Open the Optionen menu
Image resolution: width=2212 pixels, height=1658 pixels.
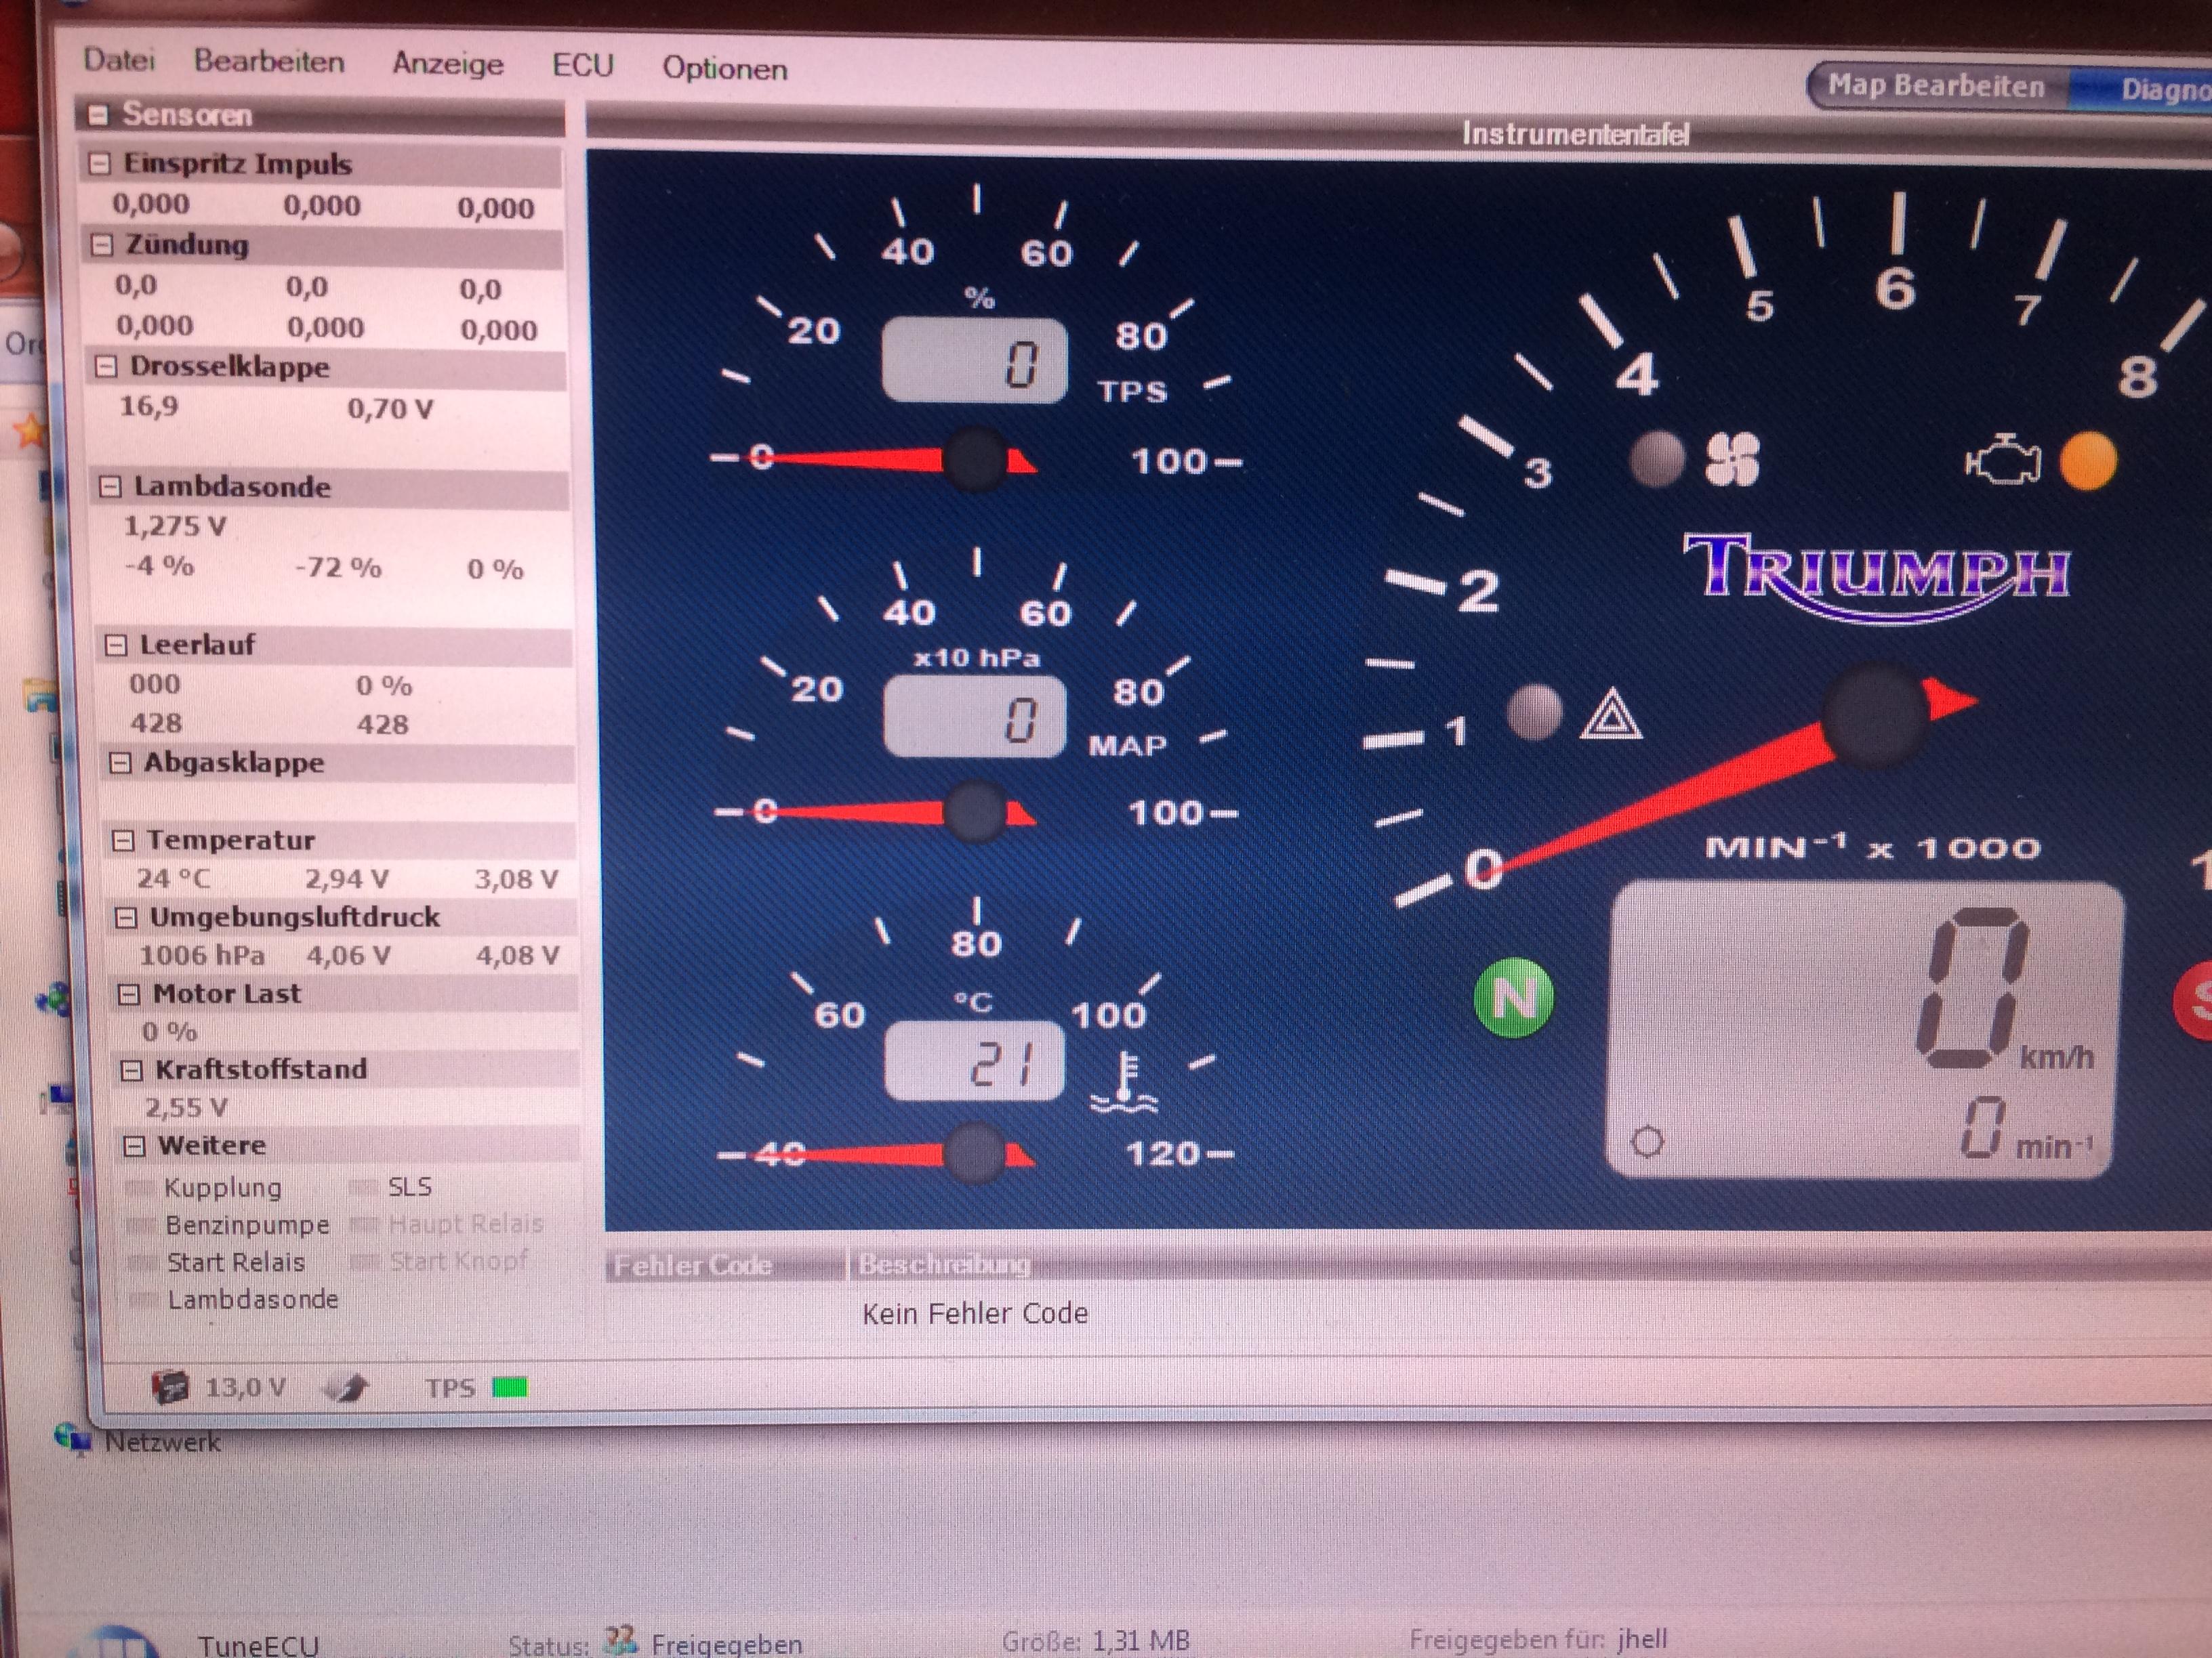pos(724,69)
